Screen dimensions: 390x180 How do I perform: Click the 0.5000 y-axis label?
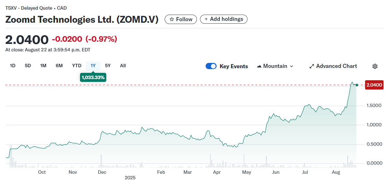pyautogui.click(x=374, y=144)
